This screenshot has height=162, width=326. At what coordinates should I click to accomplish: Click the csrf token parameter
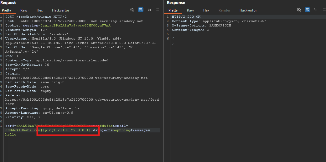point(45,126)
